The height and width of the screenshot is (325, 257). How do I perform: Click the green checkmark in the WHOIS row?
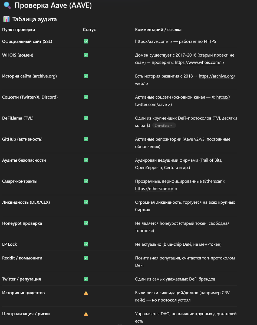coord(86,55)
